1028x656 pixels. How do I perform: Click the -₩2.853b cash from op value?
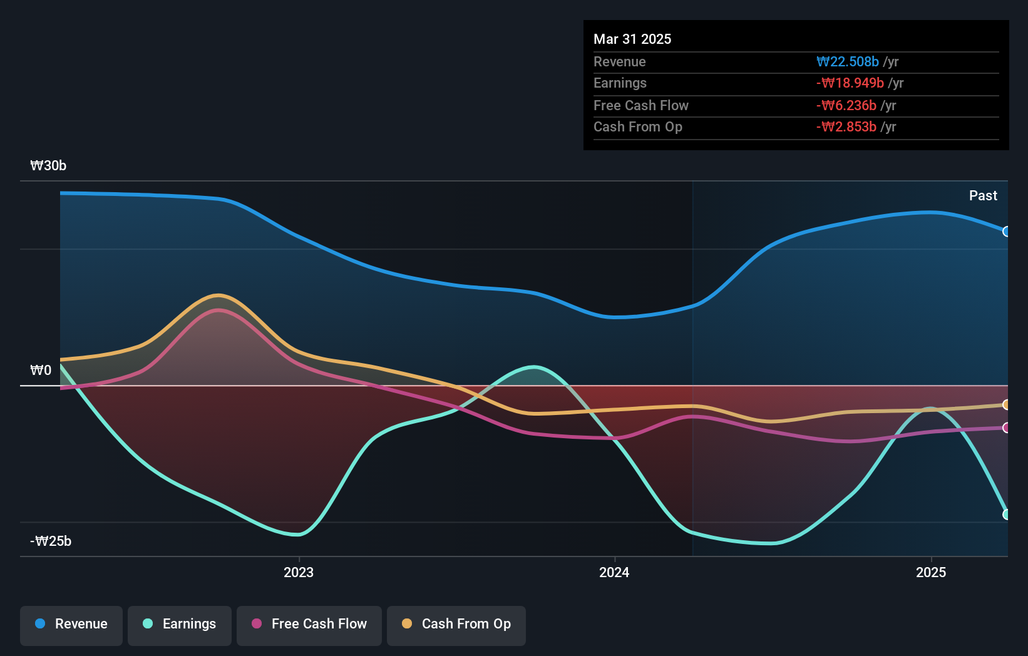[846, 127]
